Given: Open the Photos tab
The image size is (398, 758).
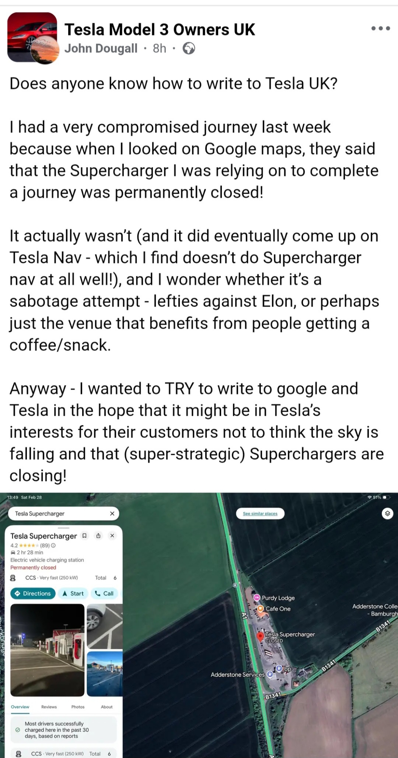Looking at the screenshot, I should click(x=78, y=707).
